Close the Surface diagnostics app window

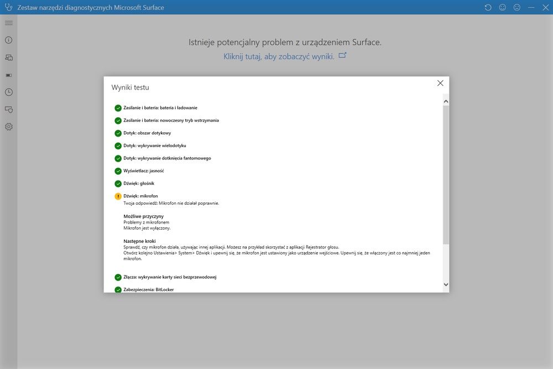click(546, 7)
